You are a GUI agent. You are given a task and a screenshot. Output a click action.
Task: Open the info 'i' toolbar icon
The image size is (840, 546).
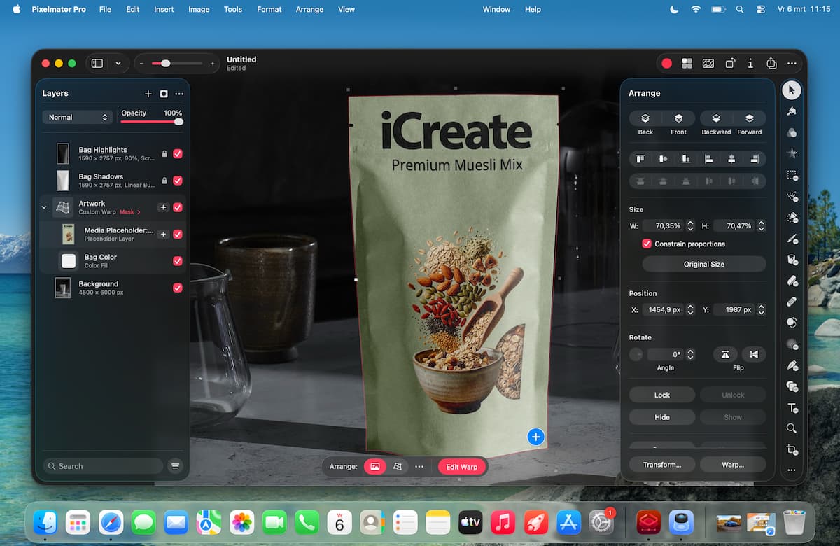tap(750, 63)
